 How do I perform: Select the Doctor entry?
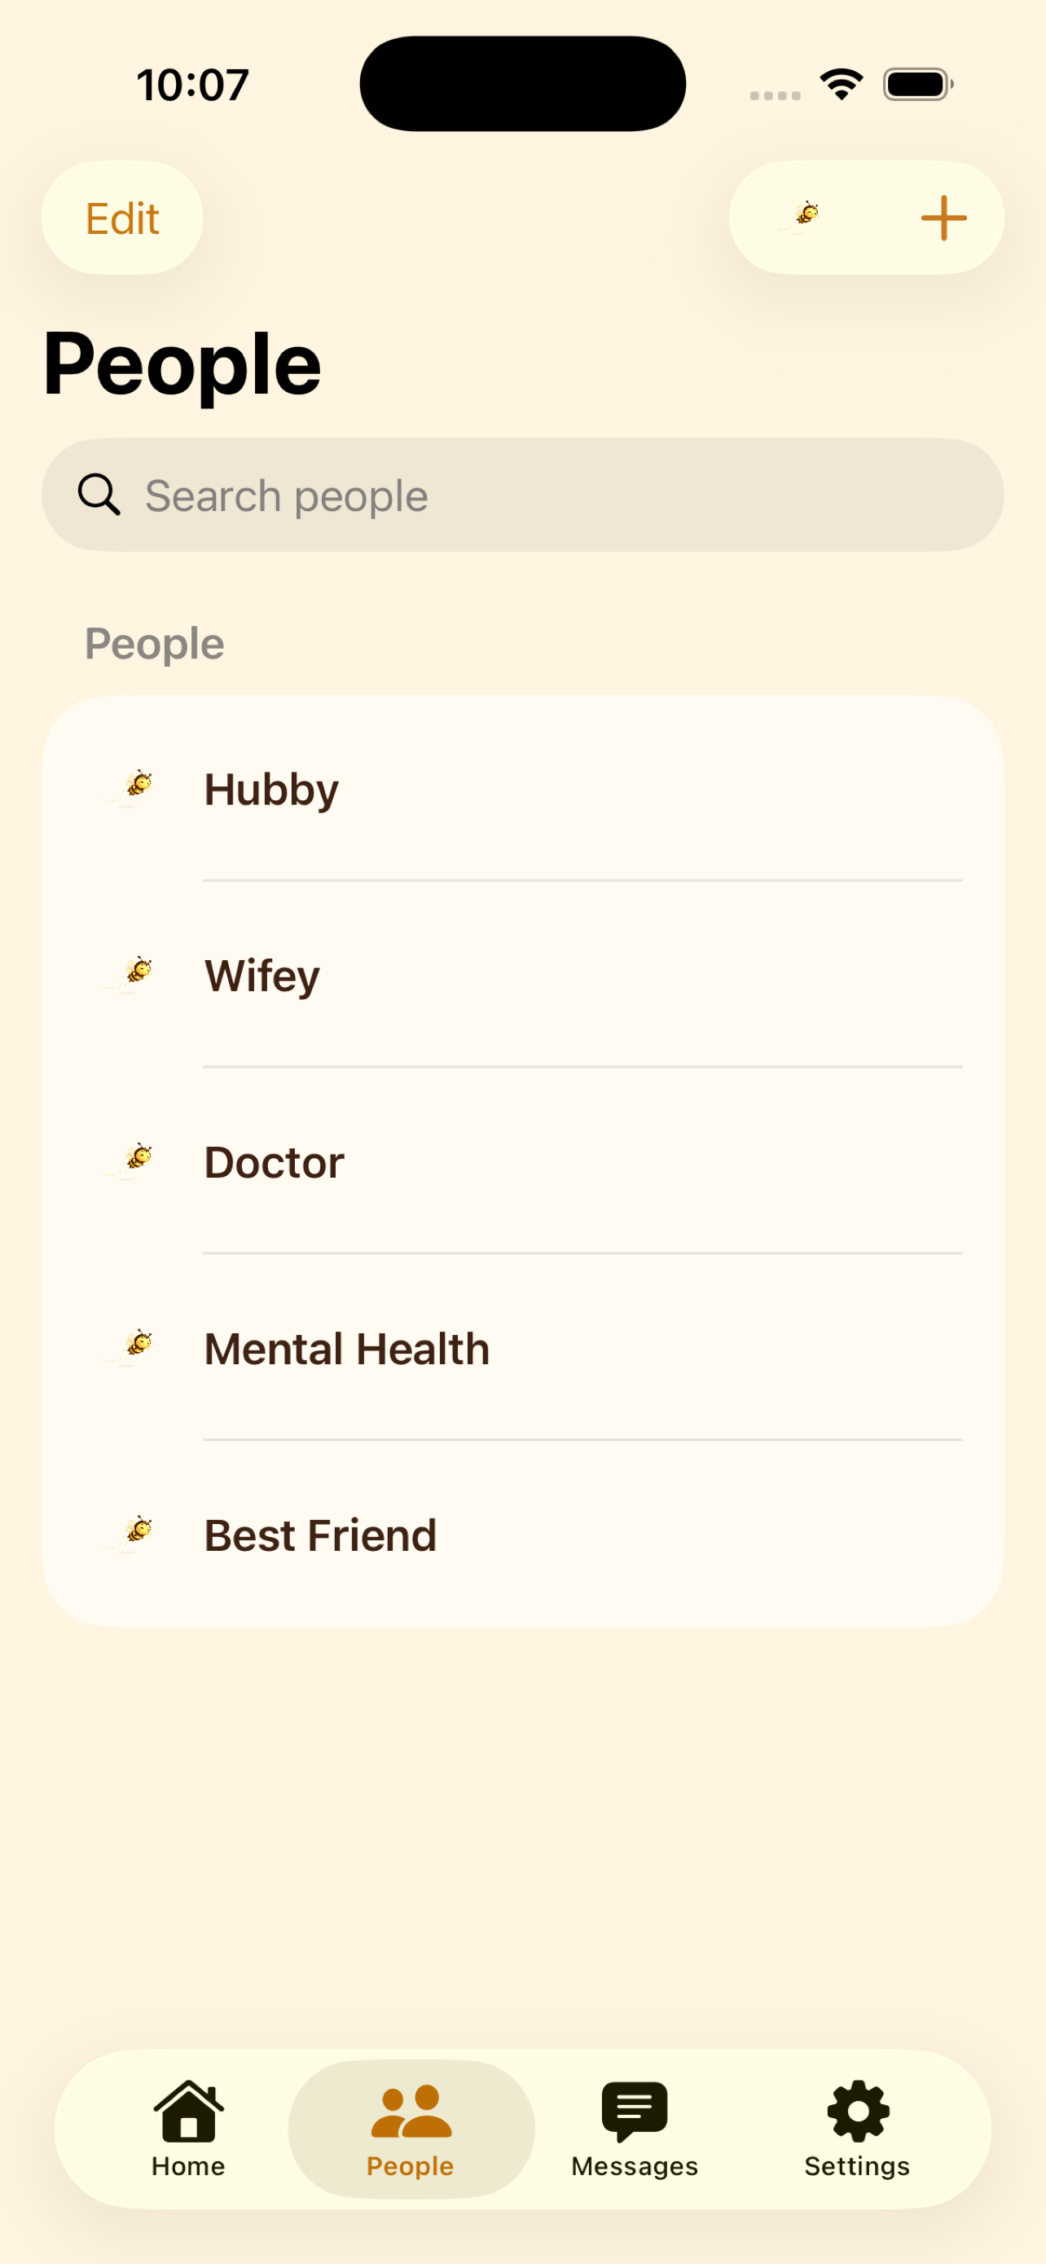522,1161
